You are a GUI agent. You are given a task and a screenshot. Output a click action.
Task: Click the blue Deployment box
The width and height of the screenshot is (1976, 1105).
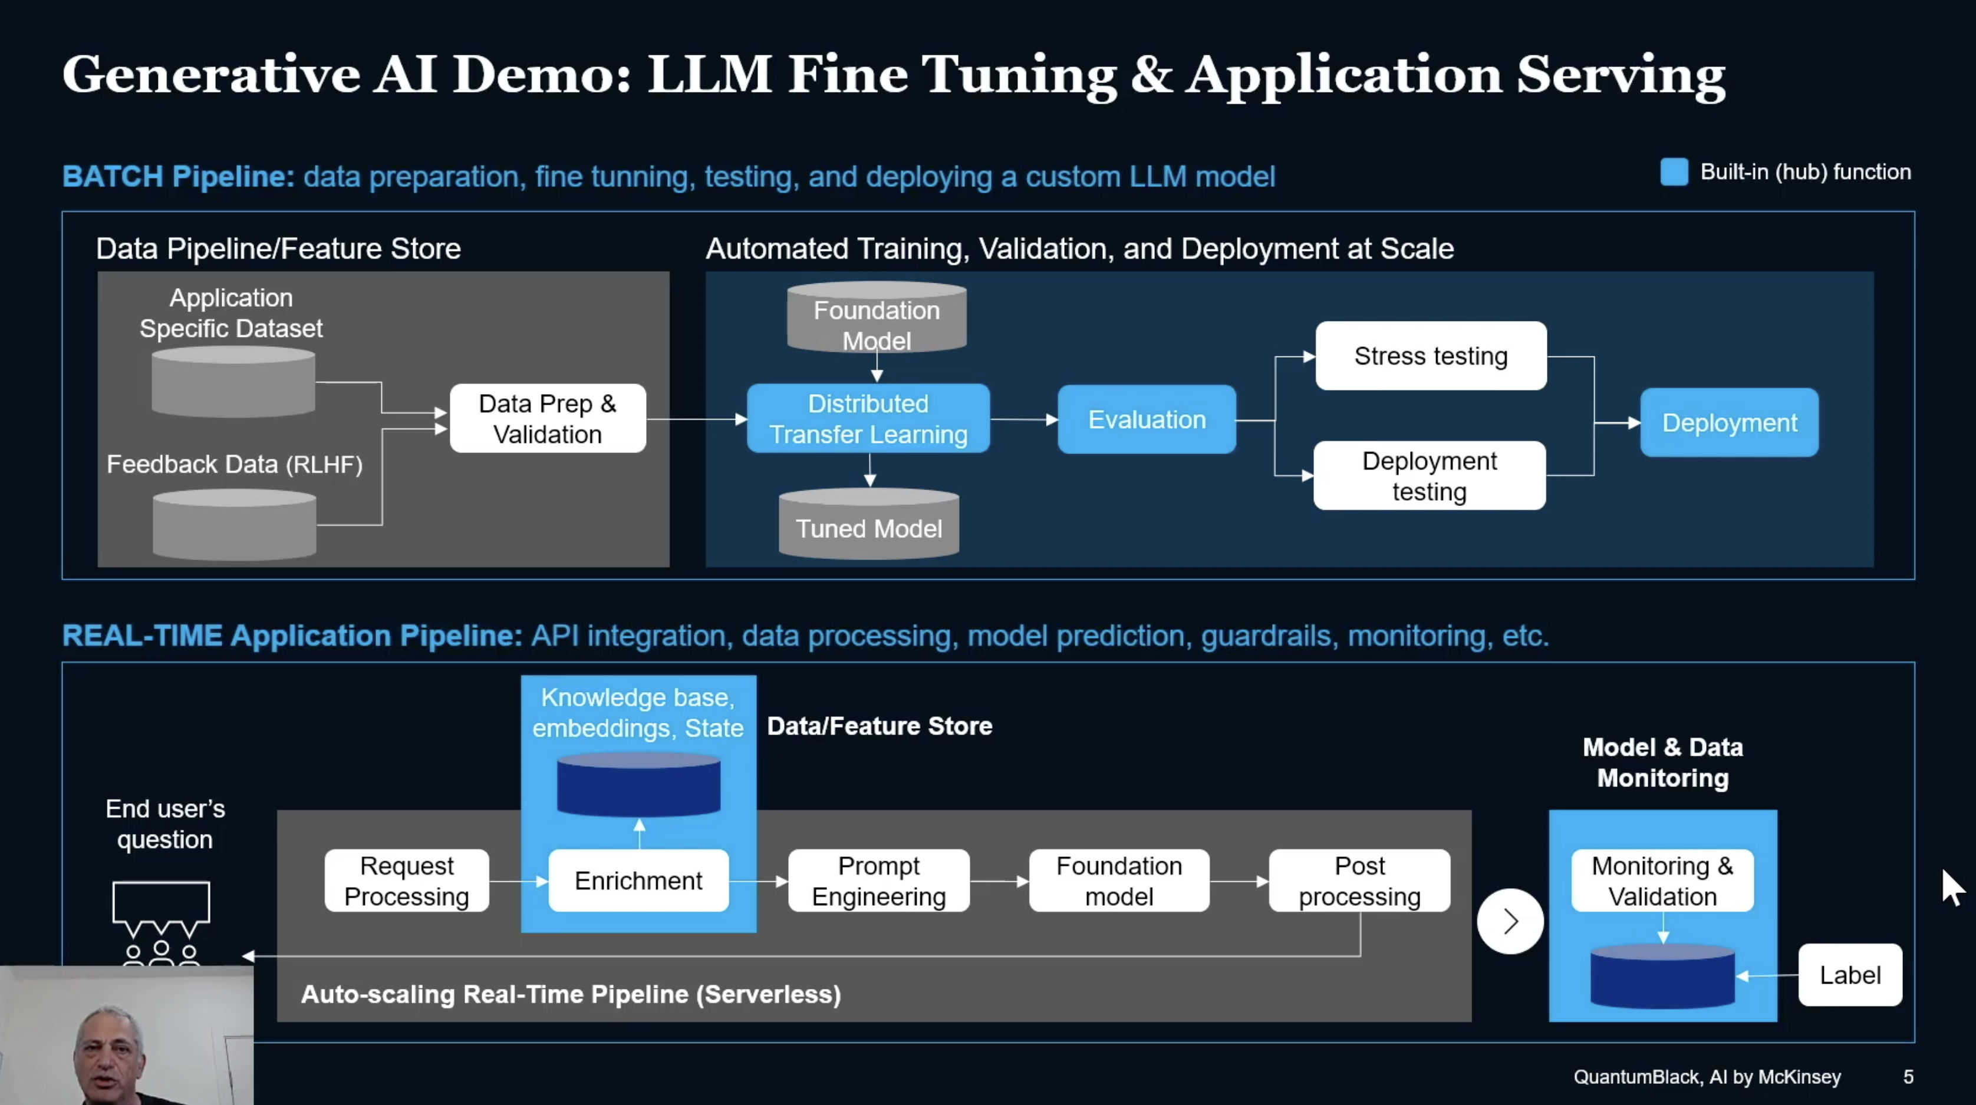[x=1729, y=423]
